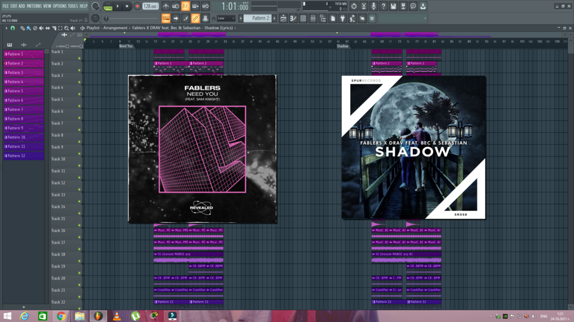Click the transport Stop button
The image size is (574, 322).
[x=127, y=6]
